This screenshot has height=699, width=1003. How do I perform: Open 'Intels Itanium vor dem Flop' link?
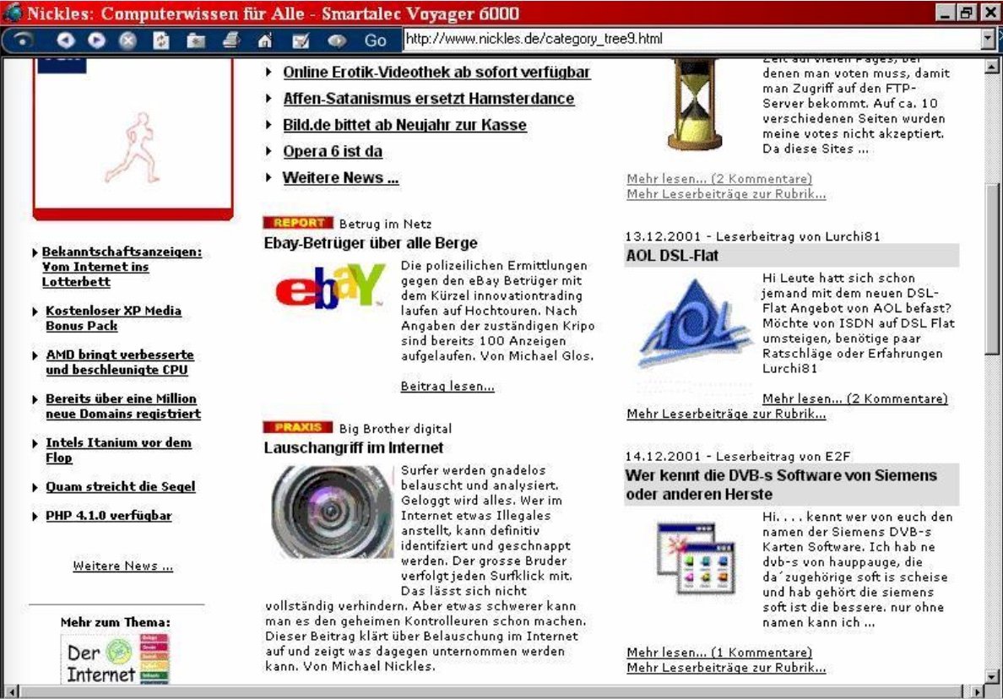(x=118, y=450)
